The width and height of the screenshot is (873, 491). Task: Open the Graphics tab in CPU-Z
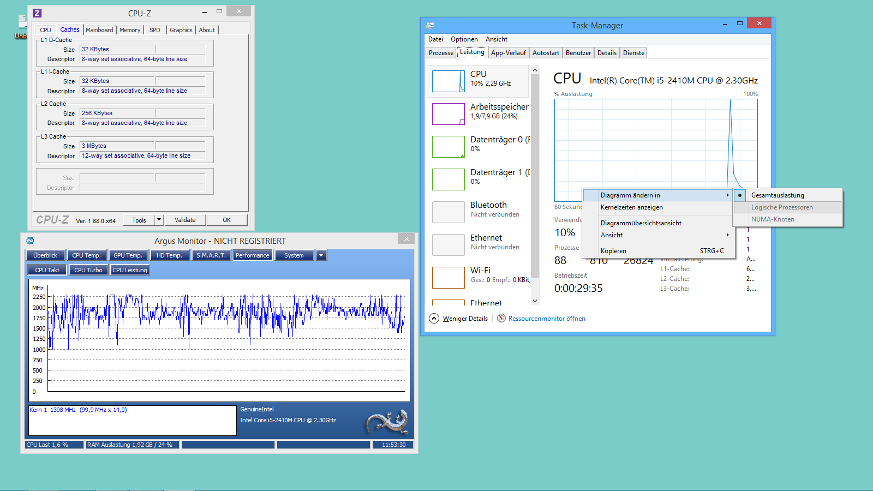coord(181,30)
